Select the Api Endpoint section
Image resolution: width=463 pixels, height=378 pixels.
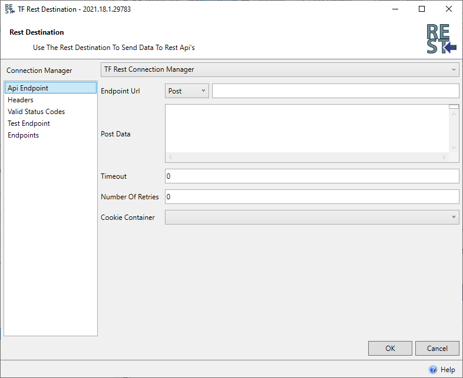click(51, 88)
